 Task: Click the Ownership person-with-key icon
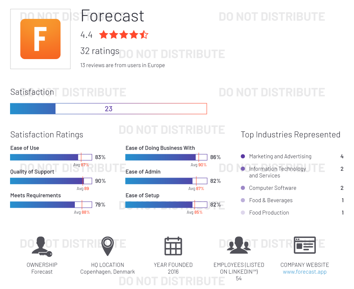pos(42,246)
